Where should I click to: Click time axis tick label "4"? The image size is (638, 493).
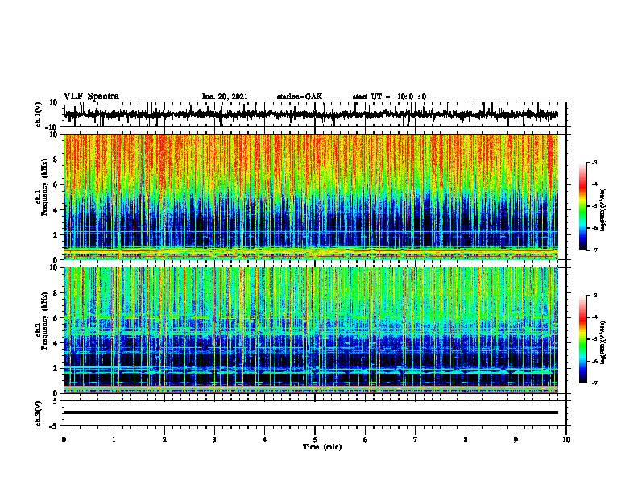[x=265, y=440]
